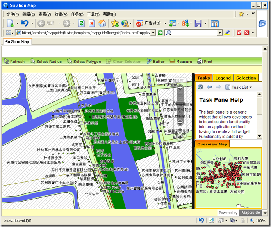Open the 任务(K) menu
This screenshot has height=227, width=271.
[x=77, y=14]
